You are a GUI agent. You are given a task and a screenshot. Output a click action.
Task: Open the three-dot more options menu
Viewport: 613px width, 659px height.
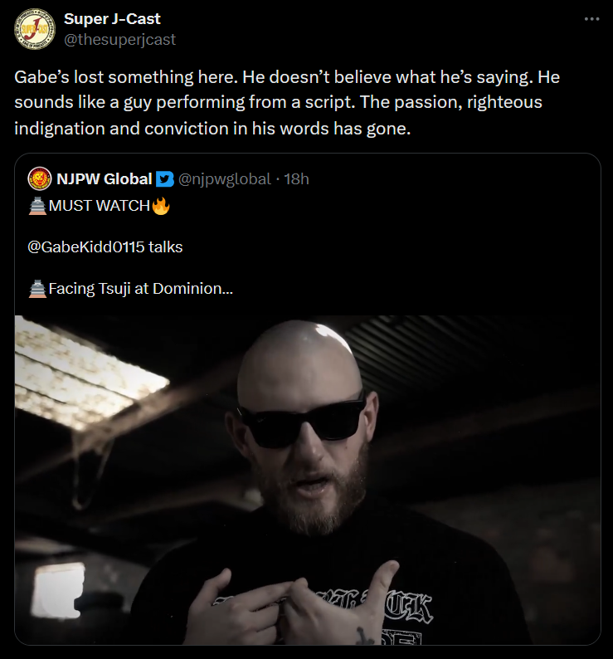click(x=591, y=19)
